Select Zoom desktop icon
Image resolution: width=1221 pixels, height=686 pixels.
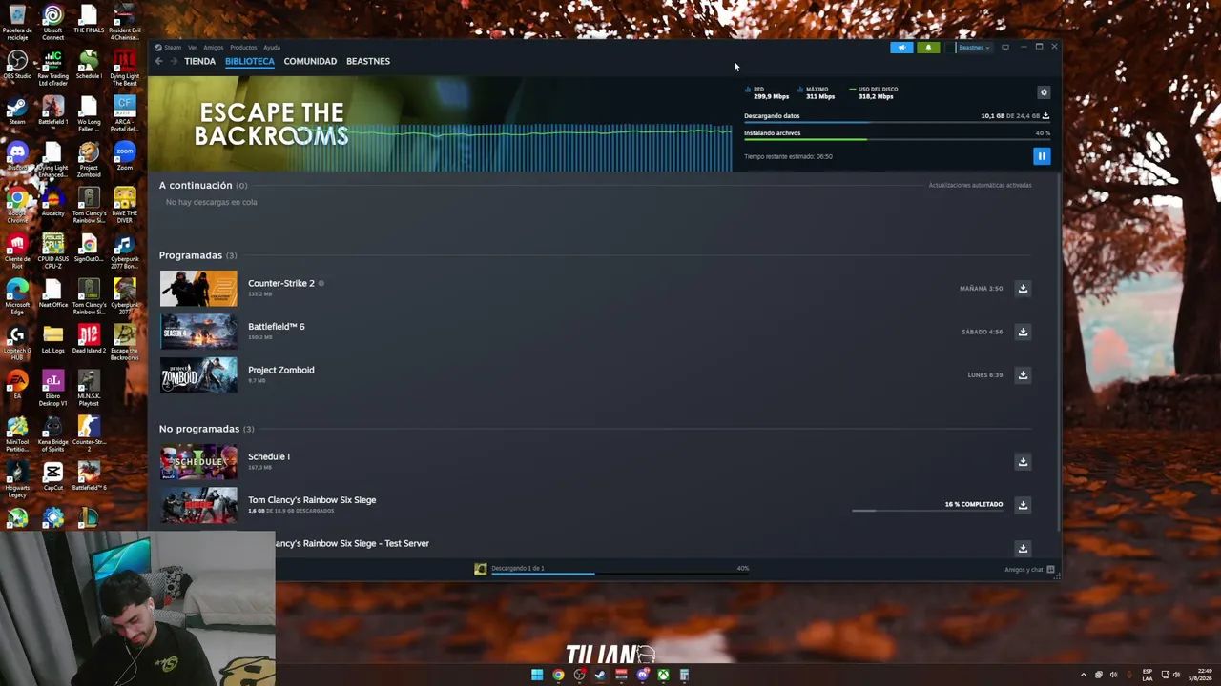point(124,157)
